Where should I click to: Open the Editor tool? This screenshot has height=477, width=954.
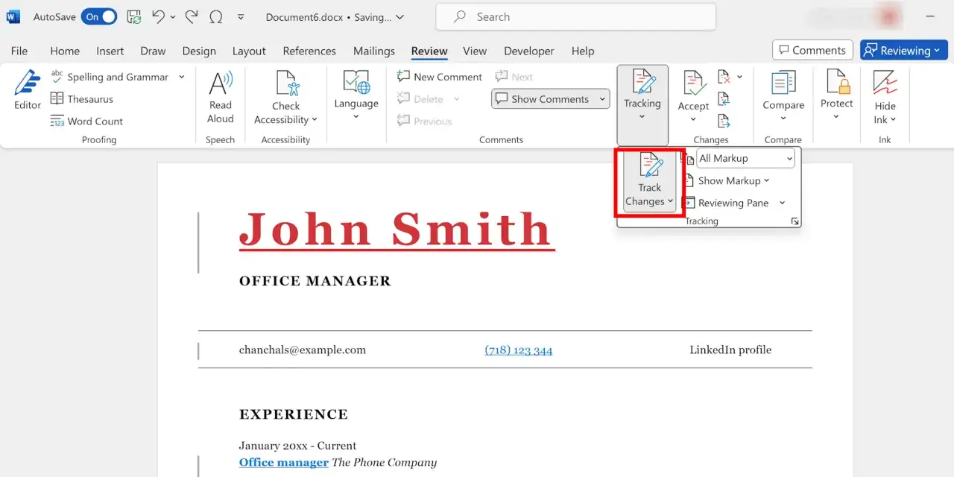(x=28, y=90)
